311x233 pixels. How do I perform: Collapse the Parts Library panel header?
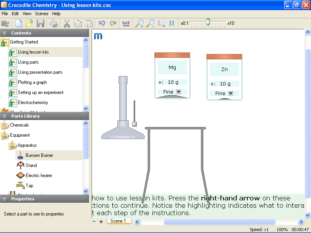[5, 116]
